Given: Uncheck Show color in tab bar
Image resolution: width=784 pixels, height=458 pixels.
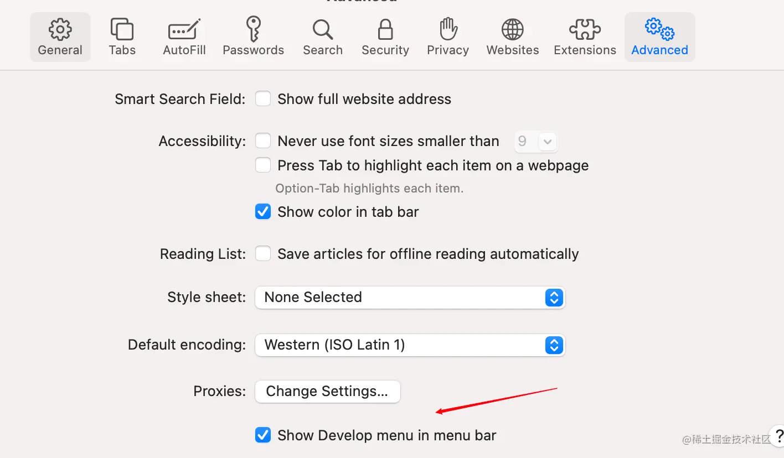Looking at the screenshot, I should (x=263, y=212).
